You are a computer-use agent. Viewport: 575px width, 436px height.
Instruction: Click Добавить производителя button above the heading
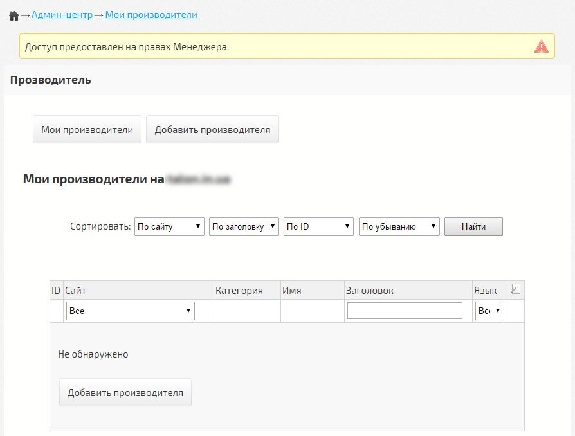[x=212, y=129]
